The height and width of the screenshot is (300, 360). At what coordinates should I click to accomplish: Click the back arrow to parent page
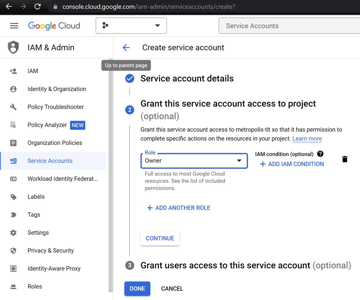(x=126, y=48)
